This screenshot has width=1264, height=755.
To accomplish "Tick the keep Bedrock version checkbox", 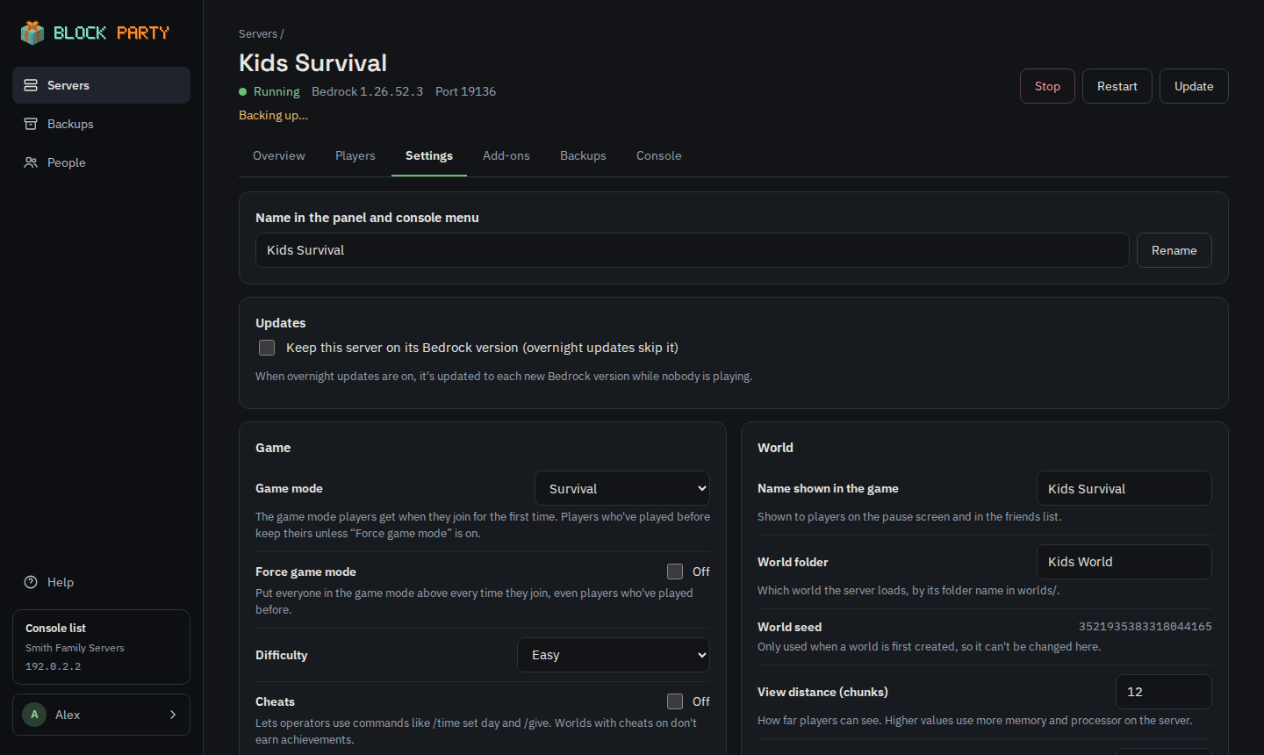I will 267,348.
